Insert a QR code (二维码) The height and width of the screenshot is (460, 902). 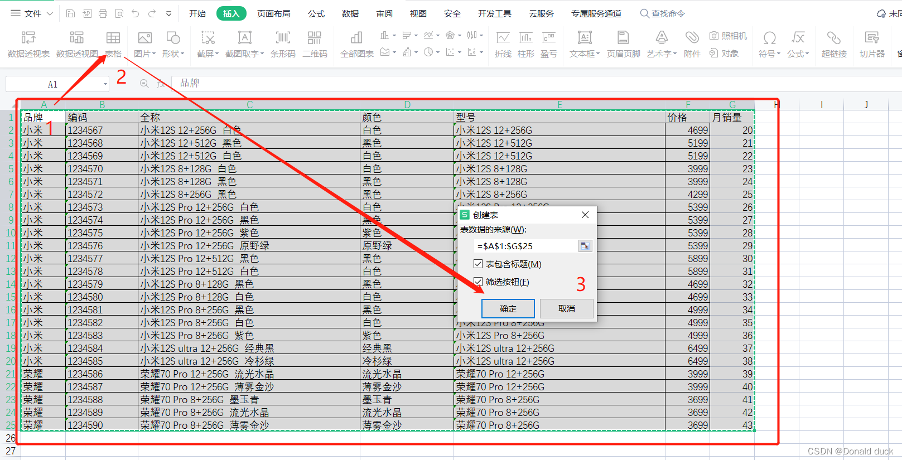pos(315,45)
